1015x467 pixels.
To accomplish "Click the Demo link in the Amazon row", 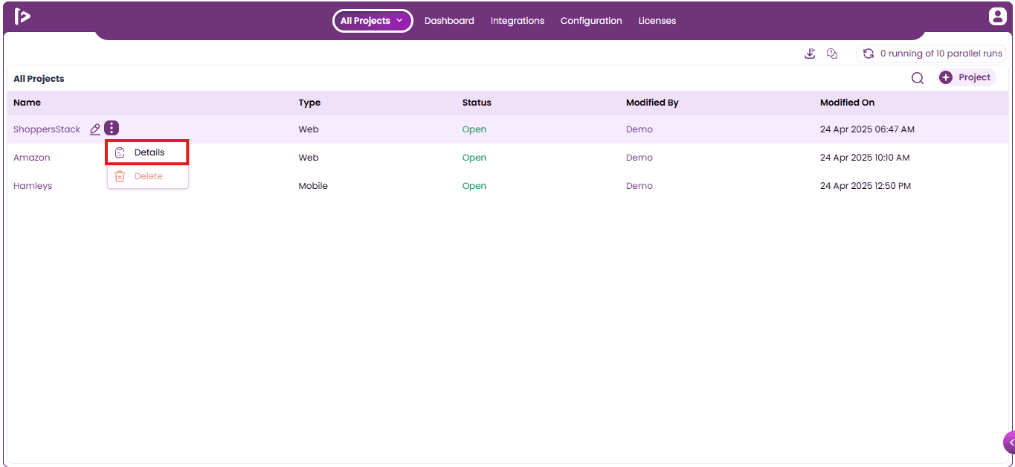I will click(639, 158).
